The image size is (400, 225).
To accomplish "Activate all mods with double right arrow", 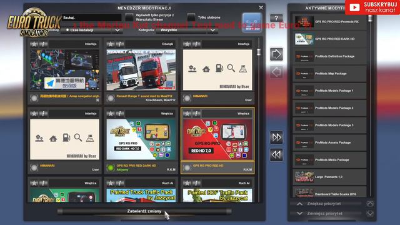I will coord(276,137).
